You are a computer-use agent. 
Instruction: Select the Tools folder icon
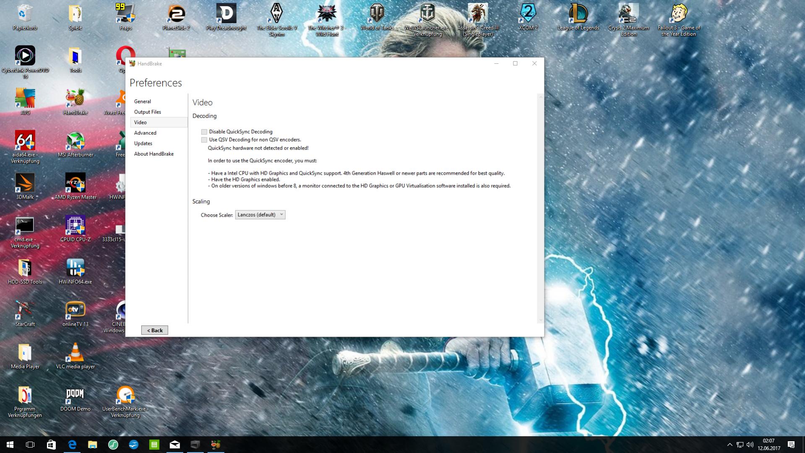pos(75,60)
